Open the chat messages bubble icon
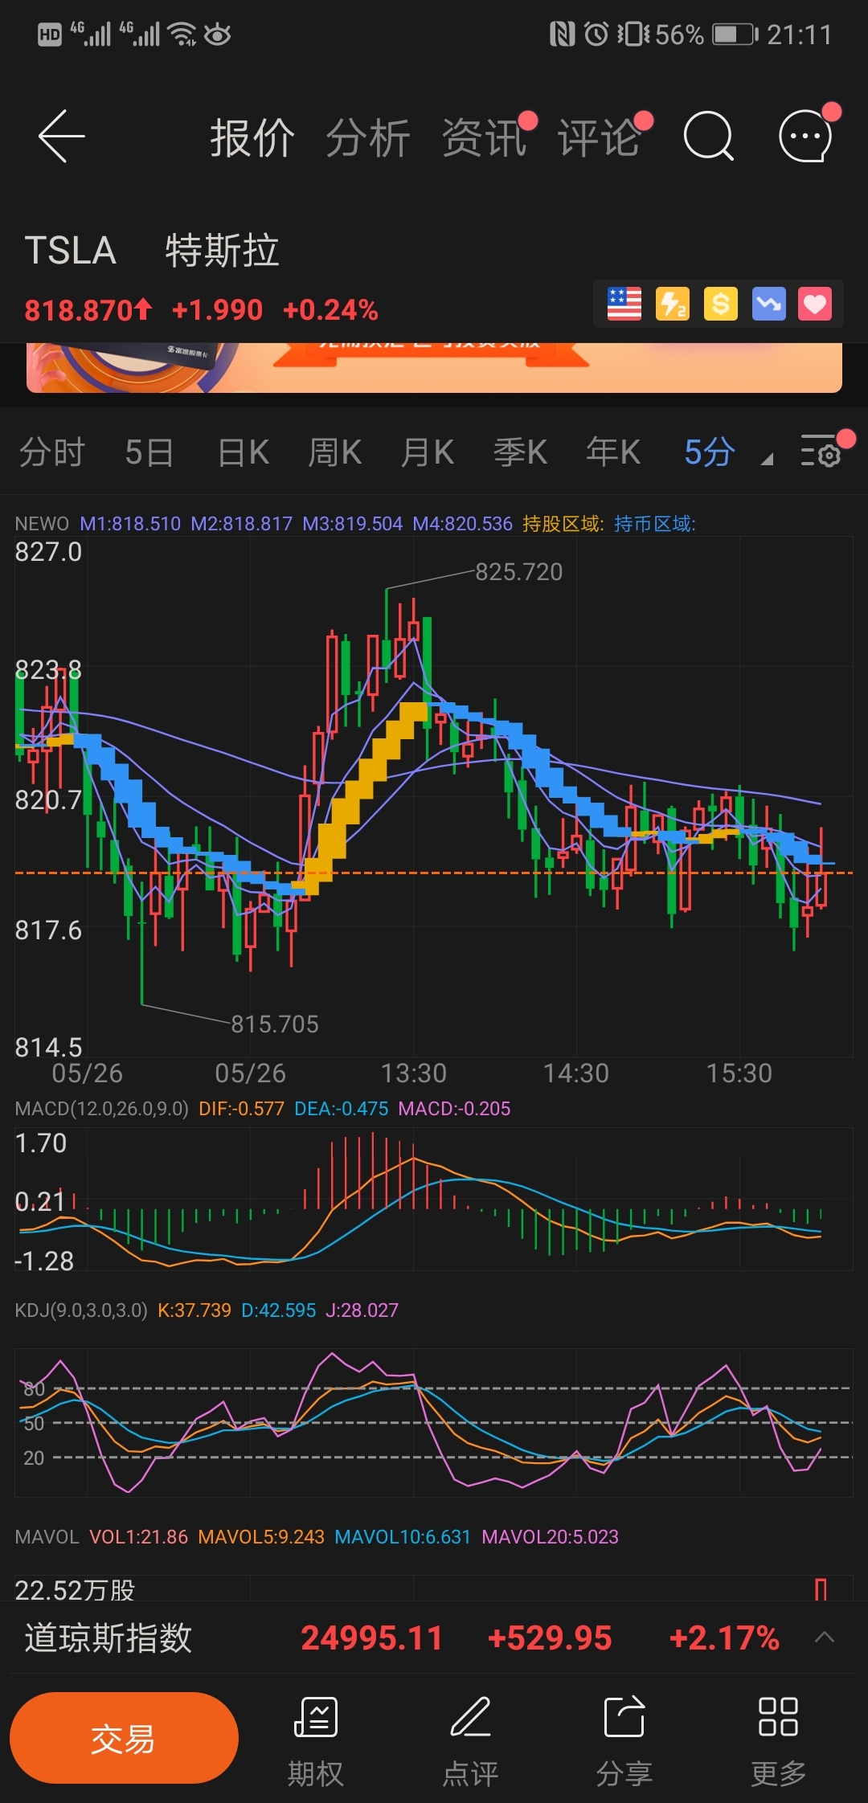The height and width of the screenshot is (1803, 868). click(805, 137)
